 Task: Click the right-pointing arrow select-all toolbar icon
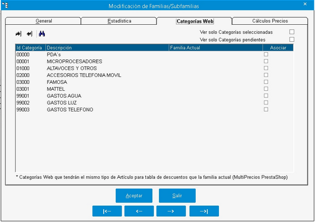(x=18, y=34)
